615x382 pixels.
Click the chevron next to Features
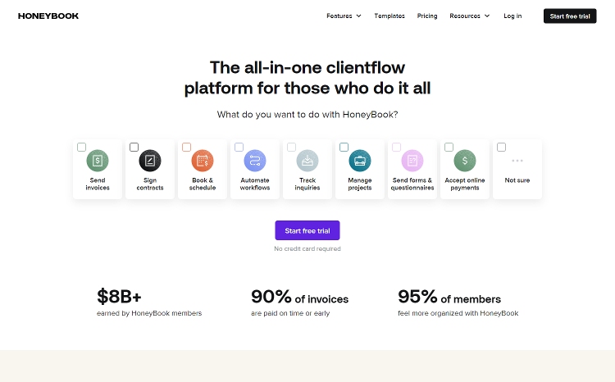[x=358, y=16]
